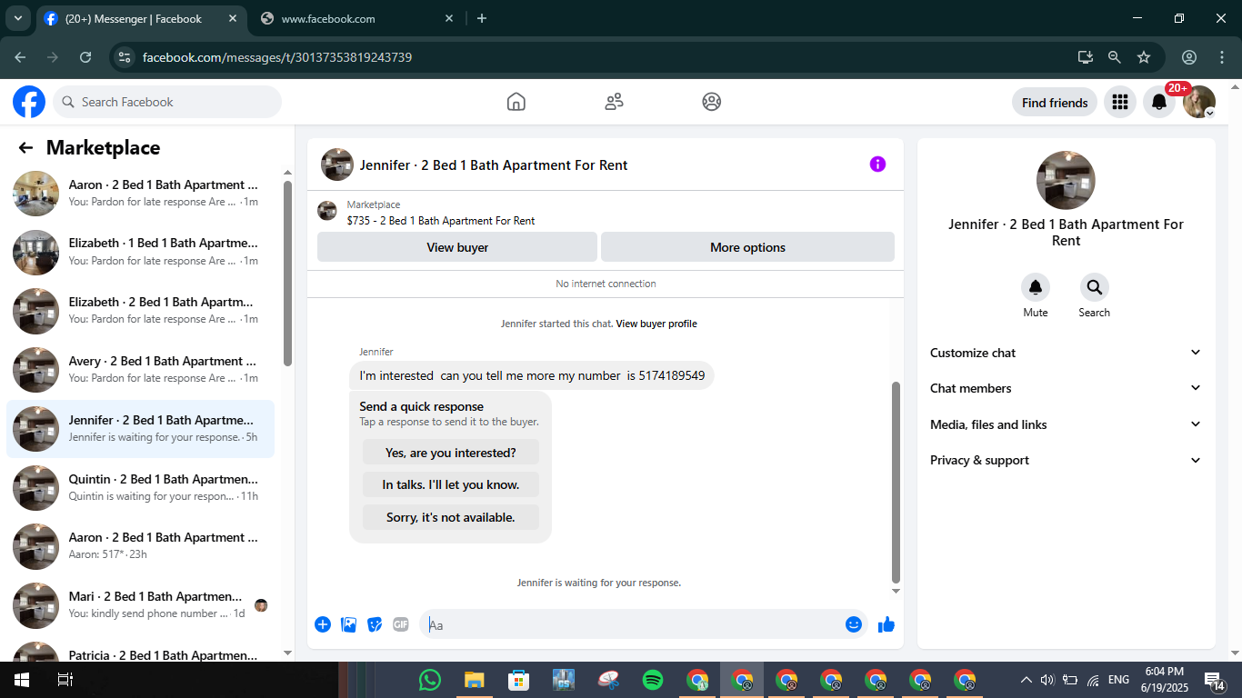Click the Facebook logo

tap(29, 102)
